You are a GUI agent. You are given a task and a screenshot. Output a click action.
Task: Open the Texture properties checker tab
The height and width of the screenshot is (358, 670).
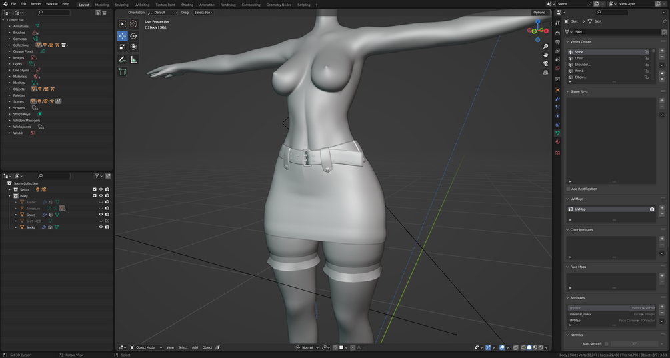(x=557, y=153)
